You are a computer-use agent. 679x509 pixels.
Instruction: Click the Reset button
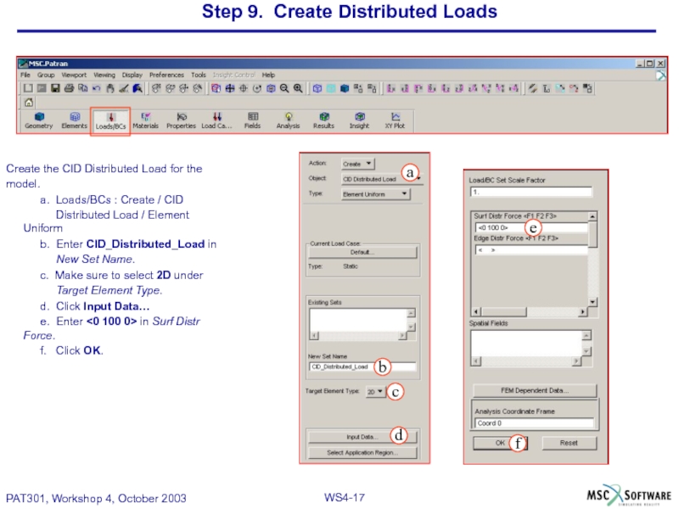[569, 443]
